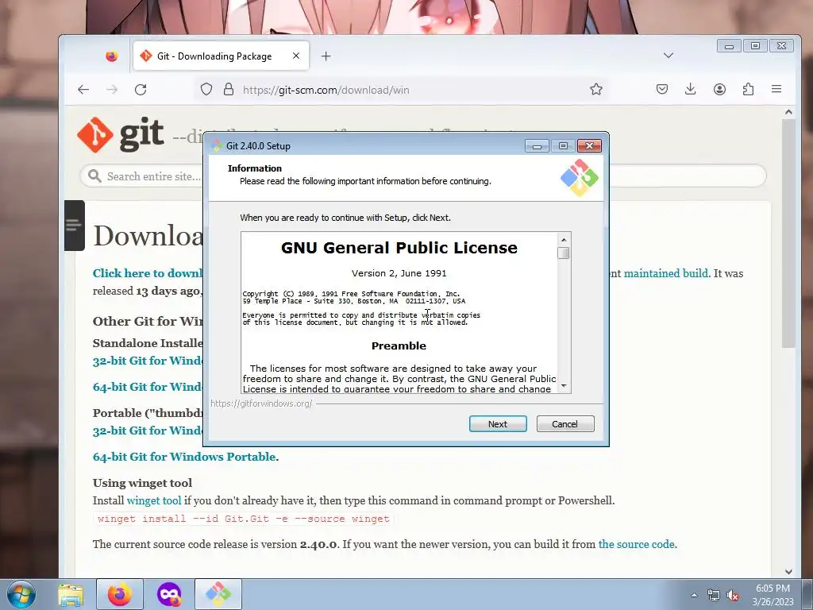Click the git logo on the webpage
Screen dimensions: 813x610
121,135
